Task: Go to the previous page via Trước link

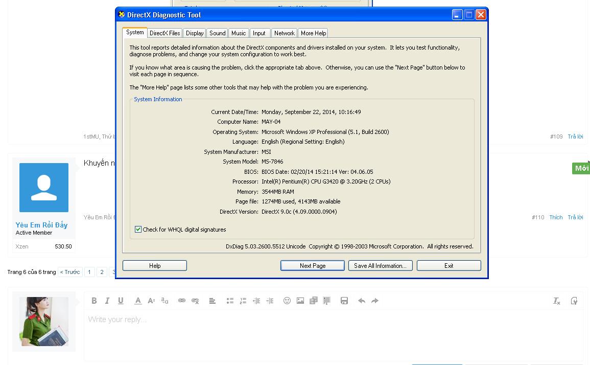Action: coord(70,272)
